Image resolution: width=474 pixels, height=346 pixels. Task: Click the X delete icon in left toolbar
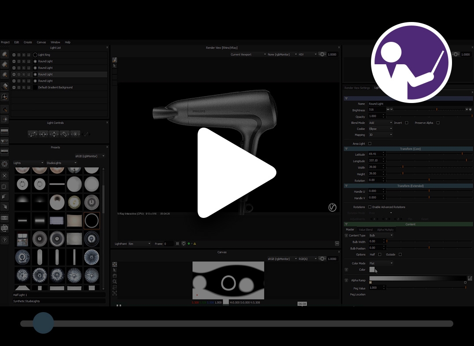pyautogui.click(x=4, y=175)
